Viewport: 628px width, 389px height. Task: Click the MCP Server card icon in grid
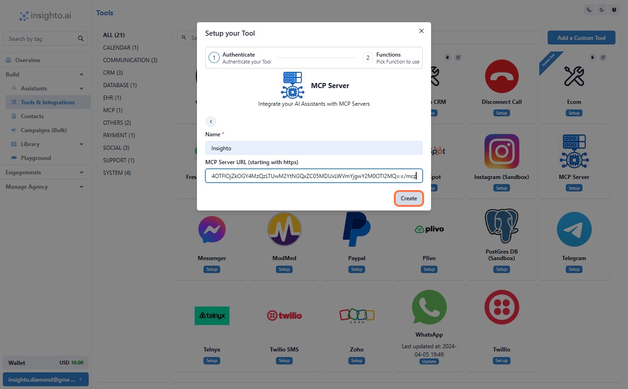pyautogui.click(x=574, y=152)
